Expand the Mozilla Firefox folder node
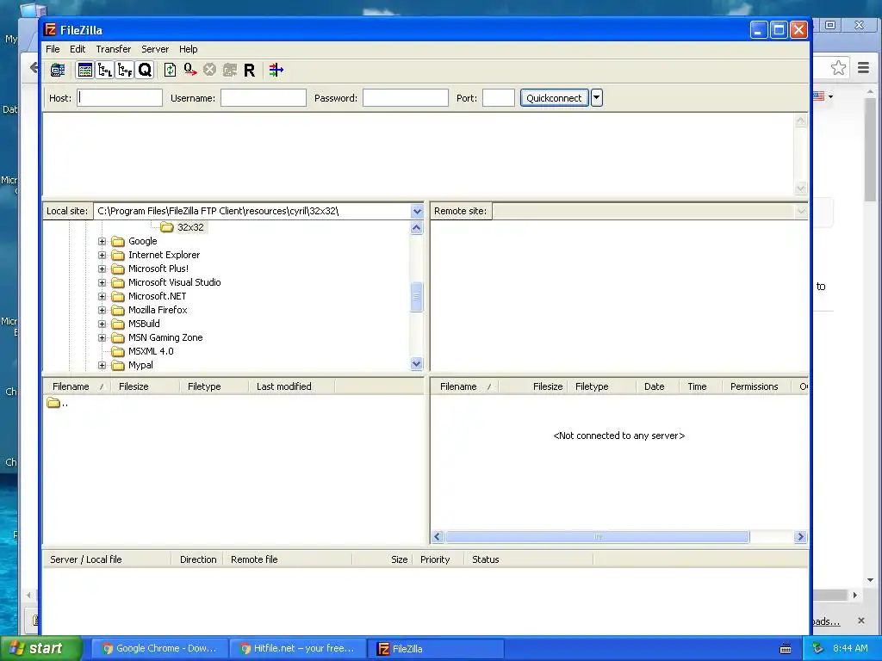The image size is (882, 661). coord(102,310)
